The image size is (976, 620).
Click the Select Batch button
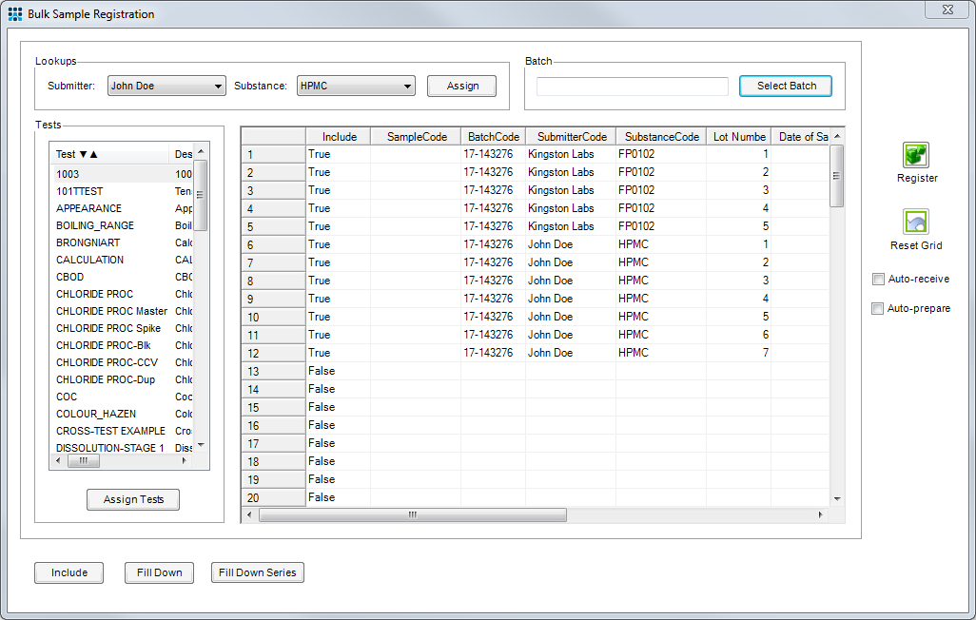coord(785,86)
